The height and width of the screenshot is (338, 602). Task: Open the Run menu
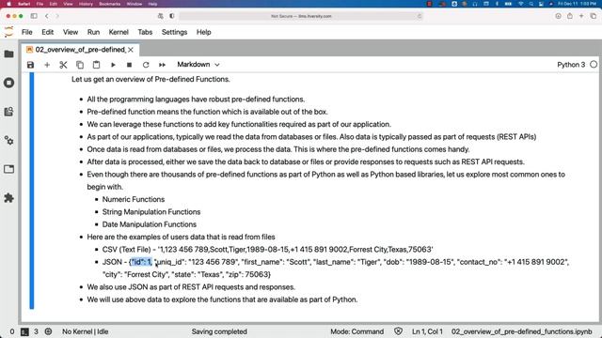pyautogui.click(x=93, y=32)
